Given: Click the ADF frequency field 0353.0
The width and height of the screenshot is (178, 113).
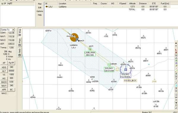Looking at the screenshot, I should tap(11, 44).
